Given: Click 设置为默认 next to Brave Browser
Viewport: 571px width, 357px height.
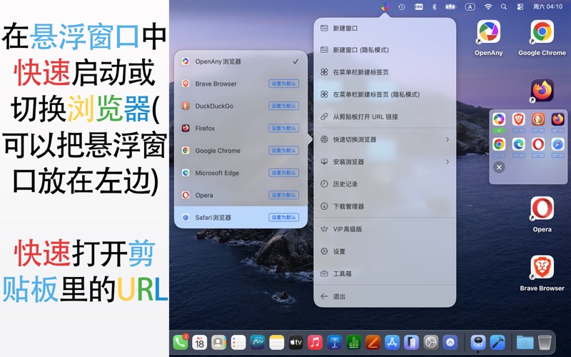Looking at the screenshot, I should click(283, 84).
